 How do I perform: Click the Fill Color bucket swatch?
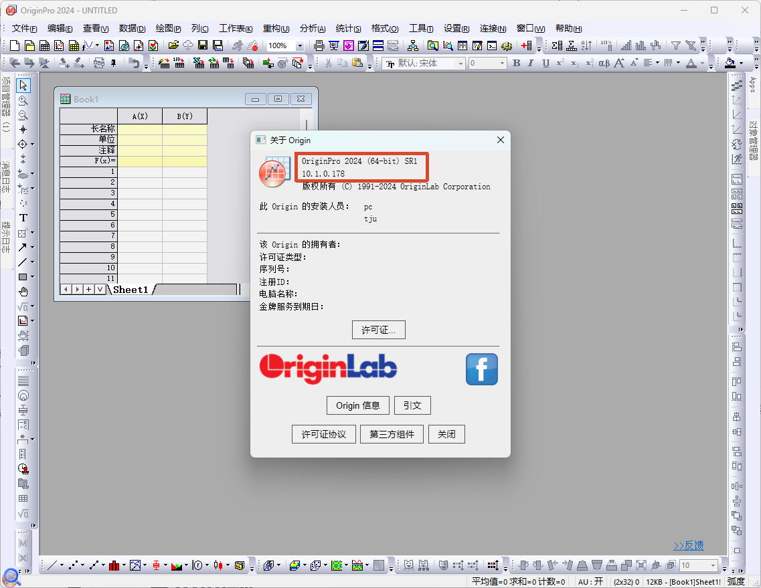[730, 63]
